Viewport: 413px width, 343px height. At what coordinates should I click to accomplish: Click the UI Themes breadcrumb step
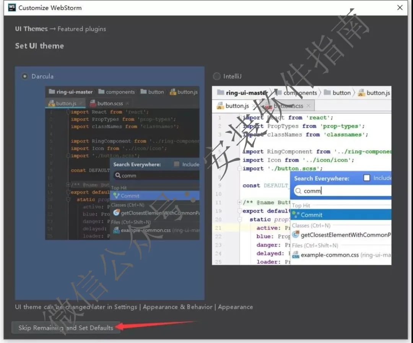[x=31, y=29]
